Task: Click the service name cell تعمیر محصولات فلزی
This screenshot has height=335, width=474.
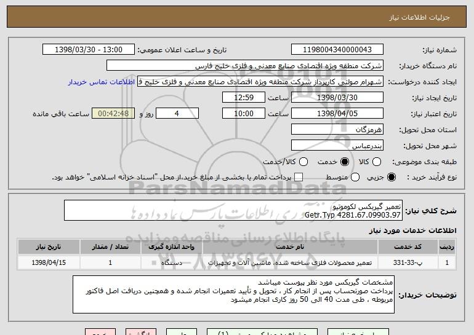Action: point(290,263)
